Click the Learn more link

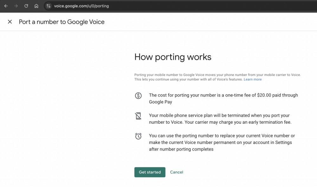(x=253, y=79)
